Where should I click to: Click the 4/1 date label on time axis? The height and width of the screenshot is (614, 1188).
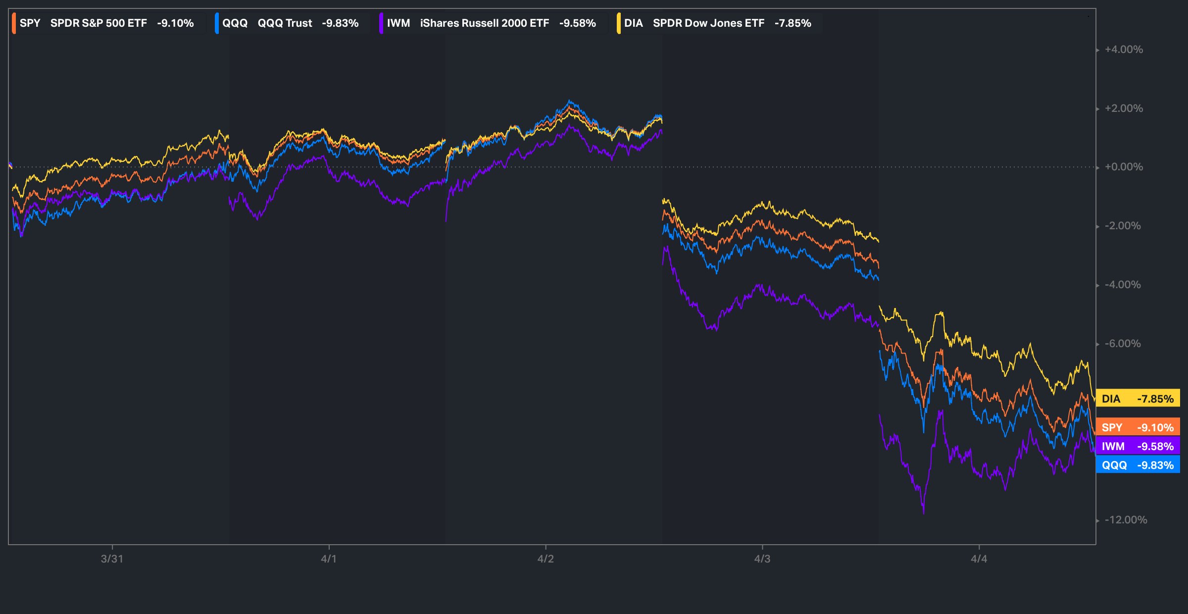click(x=329, y=559)
